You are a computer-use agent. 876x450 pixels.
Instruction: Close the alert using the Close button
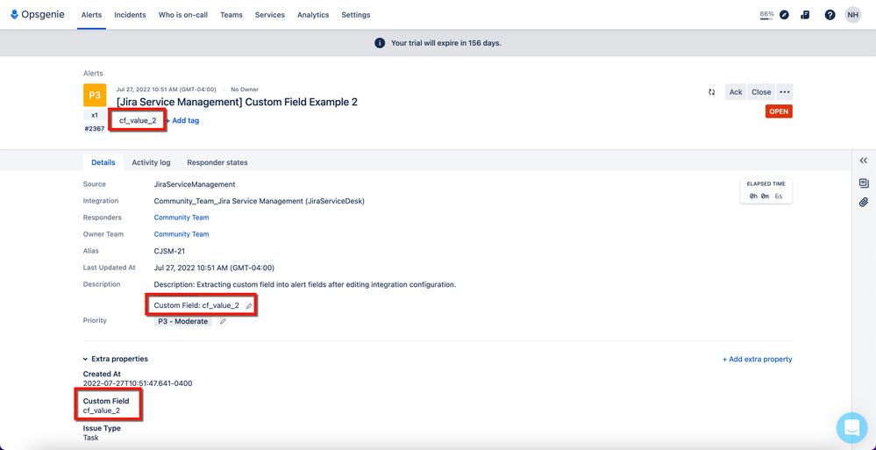click(761, 92)
